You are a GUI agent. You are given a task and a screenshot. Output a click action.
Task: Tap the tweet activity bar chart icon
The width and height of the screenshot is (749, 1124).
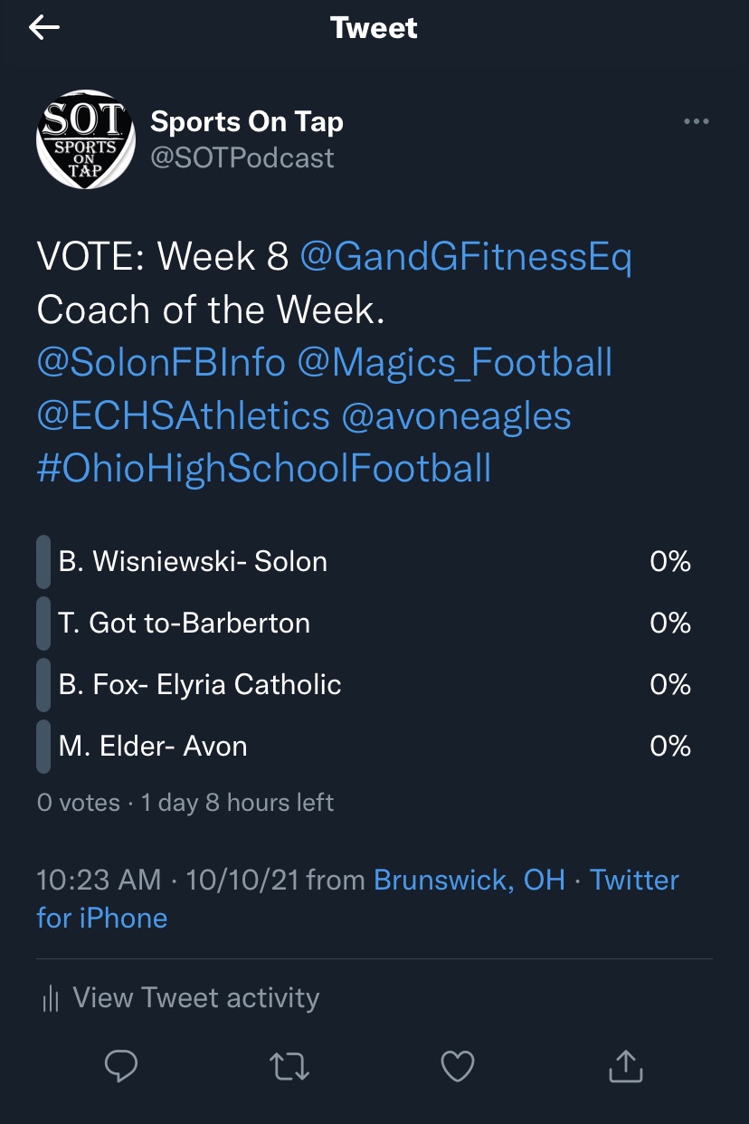(51, 999)
